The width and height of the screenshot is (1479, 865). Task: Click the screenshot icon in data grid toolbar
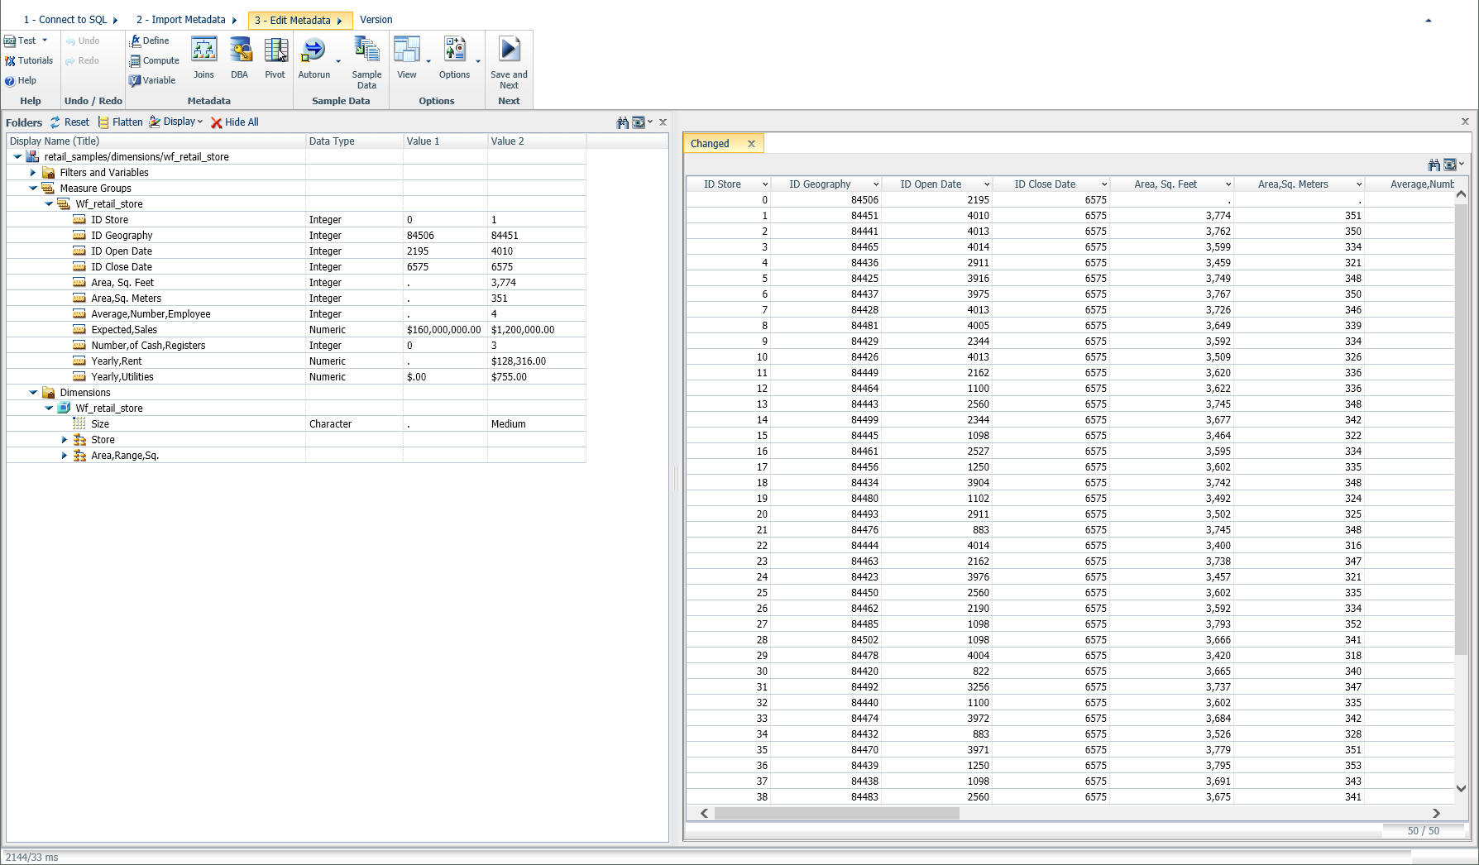click(1450, 165)
